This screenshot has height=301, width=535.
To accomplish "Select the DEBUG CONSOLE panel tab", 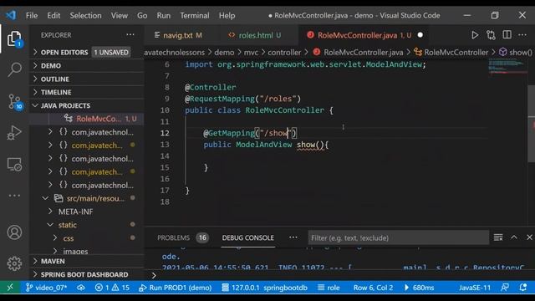I will 247,237.
